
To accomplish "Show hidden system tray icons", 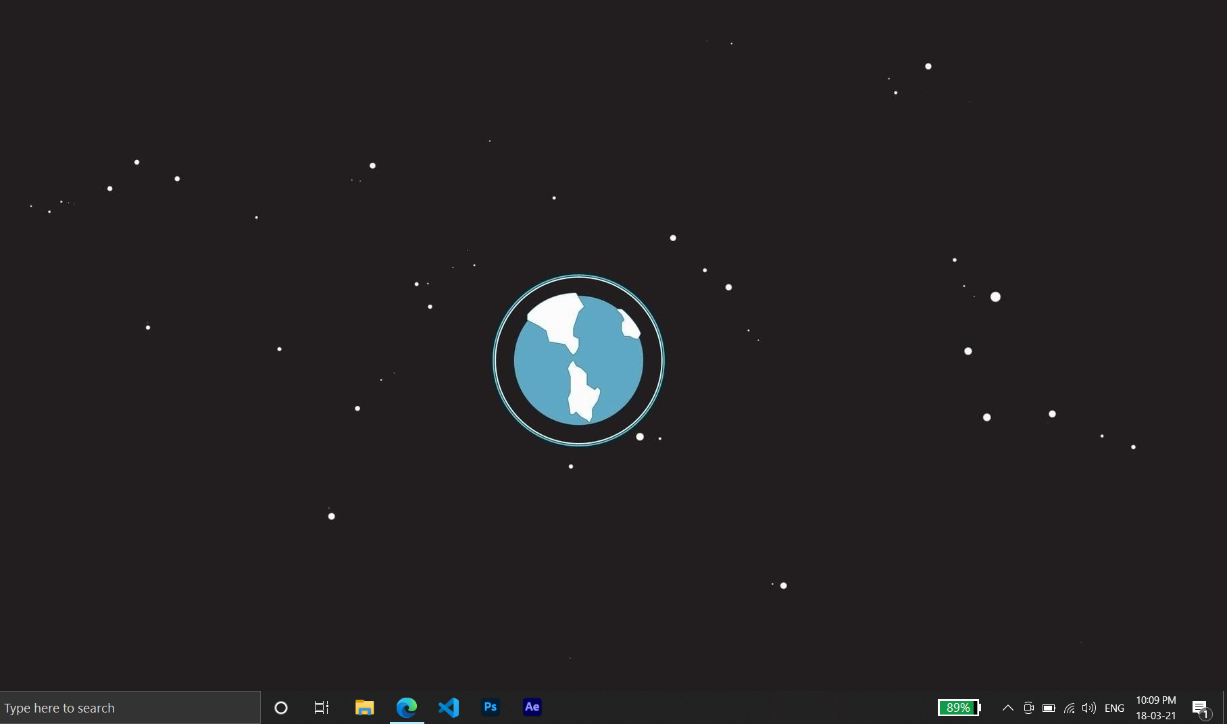I will click(1007, 708).
